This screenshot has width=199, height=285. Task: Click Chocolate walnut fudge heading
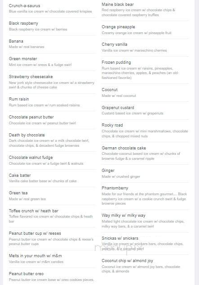tap(31, 158)
